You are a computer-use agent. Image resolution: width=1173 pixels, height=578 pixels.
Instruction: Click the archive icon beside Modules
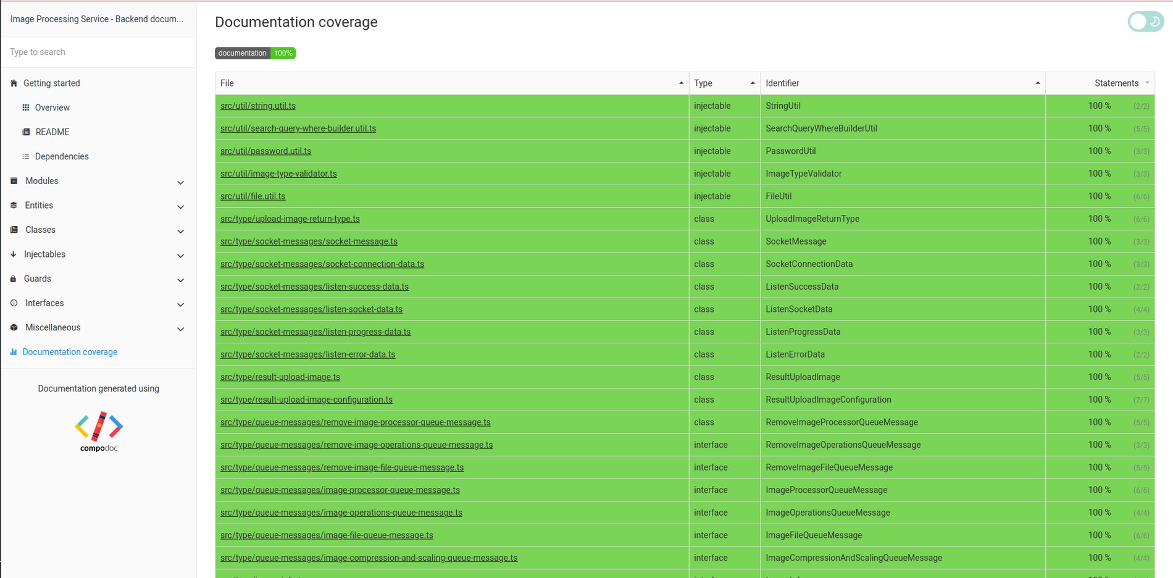14,181
